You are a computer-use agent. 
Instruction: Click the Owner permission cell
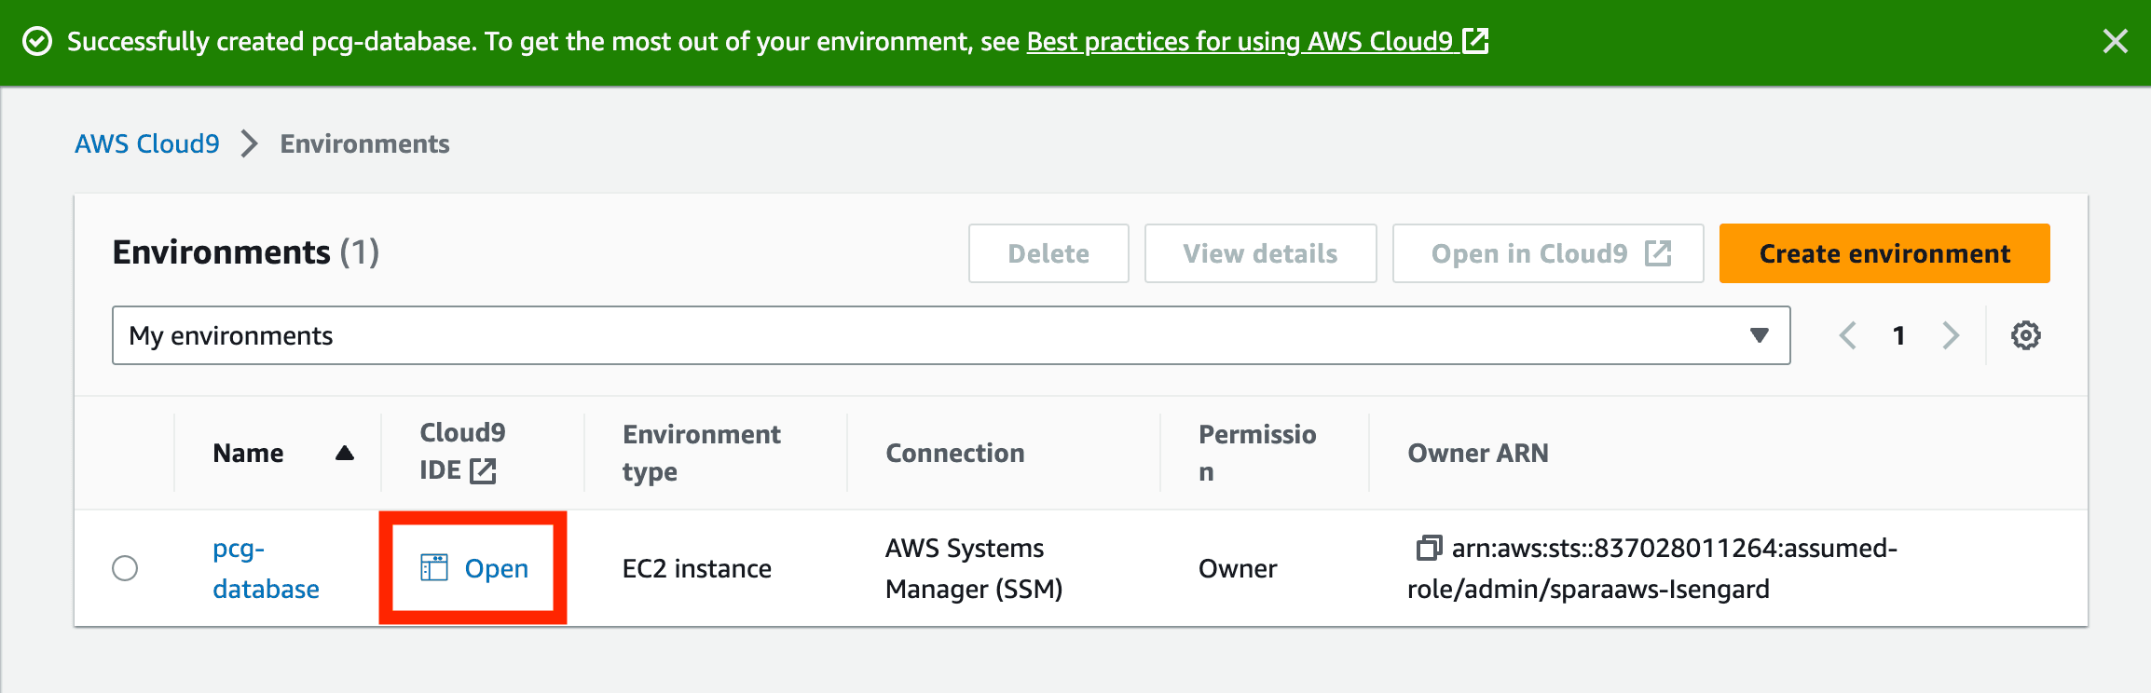coord(1238,568)
